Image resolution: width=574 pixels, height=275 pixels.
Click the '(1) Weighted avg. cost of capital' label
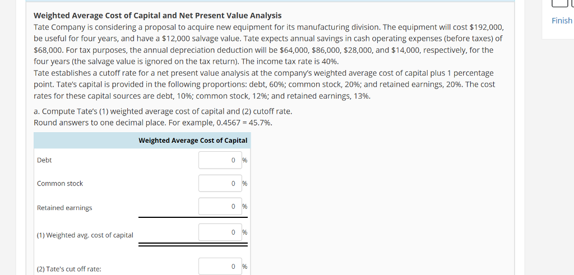pos(85,235)
